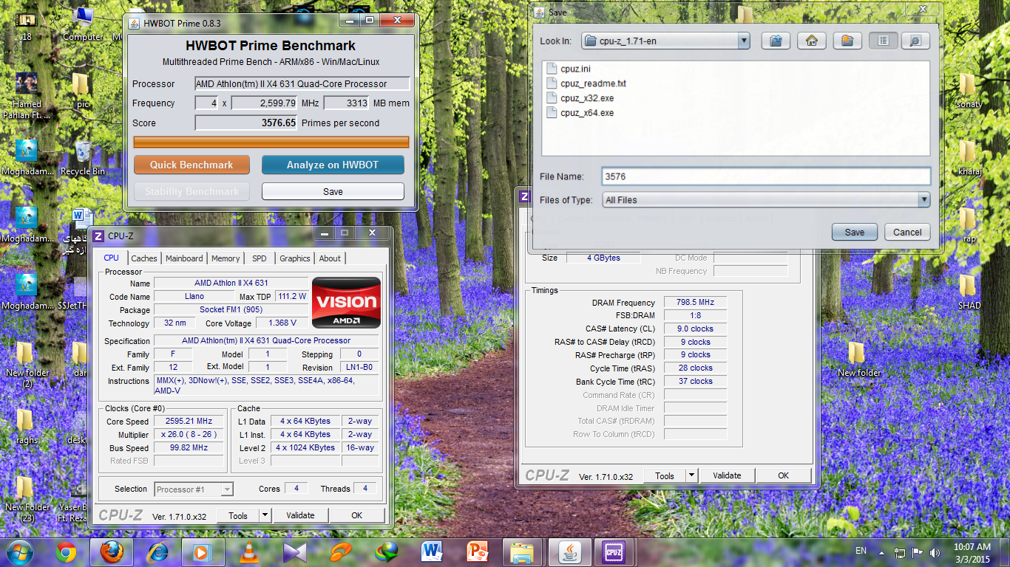Screen dimensions: 1010x567
Task: Switch to CPU-Z in taskbar
Action: click(x=614, y=552)
